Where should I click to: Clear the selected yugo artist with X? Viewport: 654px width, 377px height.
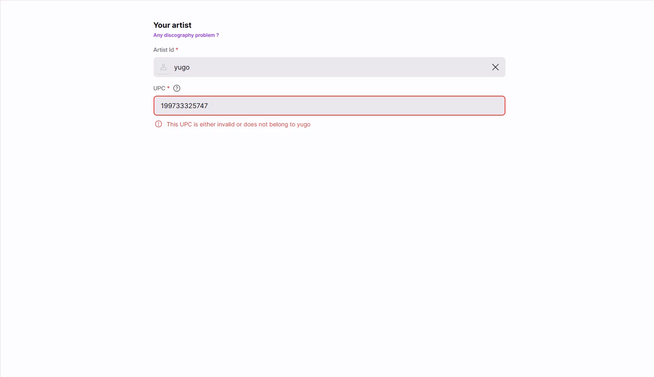(x=495, y=67)
